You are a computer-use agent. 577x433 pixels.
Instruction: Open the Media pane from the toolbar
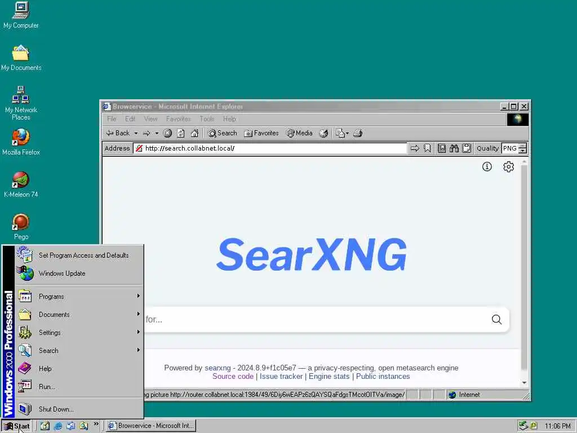point(300,133)
